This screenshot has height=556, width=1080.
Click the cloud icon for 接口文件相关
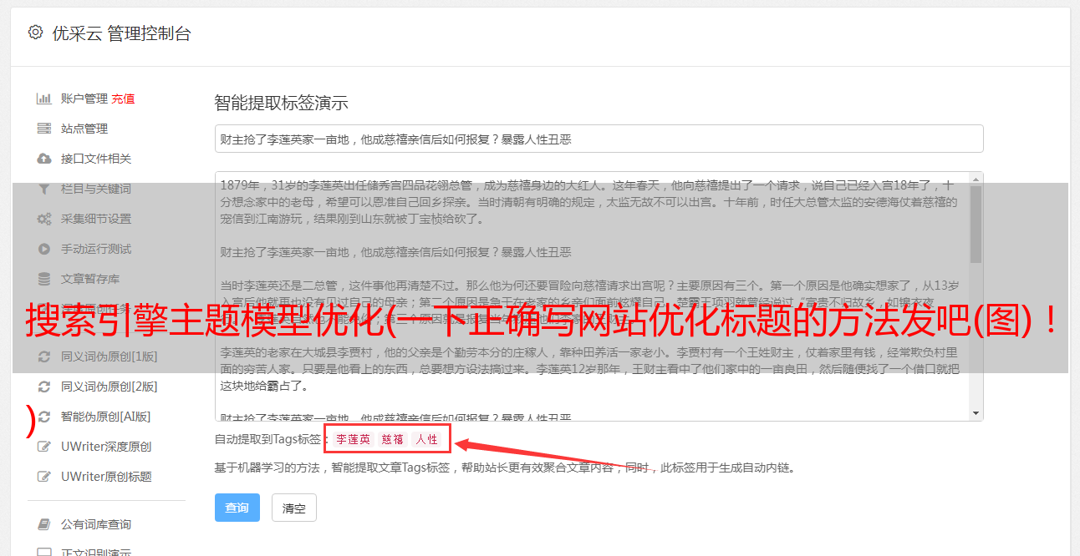(44, 159)
